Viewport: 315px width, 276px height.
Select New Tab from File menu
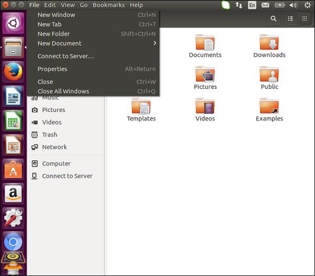tap(49, 24)
